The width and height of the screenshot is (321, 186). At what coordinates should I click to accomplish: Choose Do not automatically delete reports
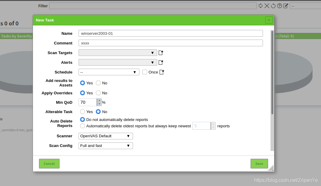(83, 119)
